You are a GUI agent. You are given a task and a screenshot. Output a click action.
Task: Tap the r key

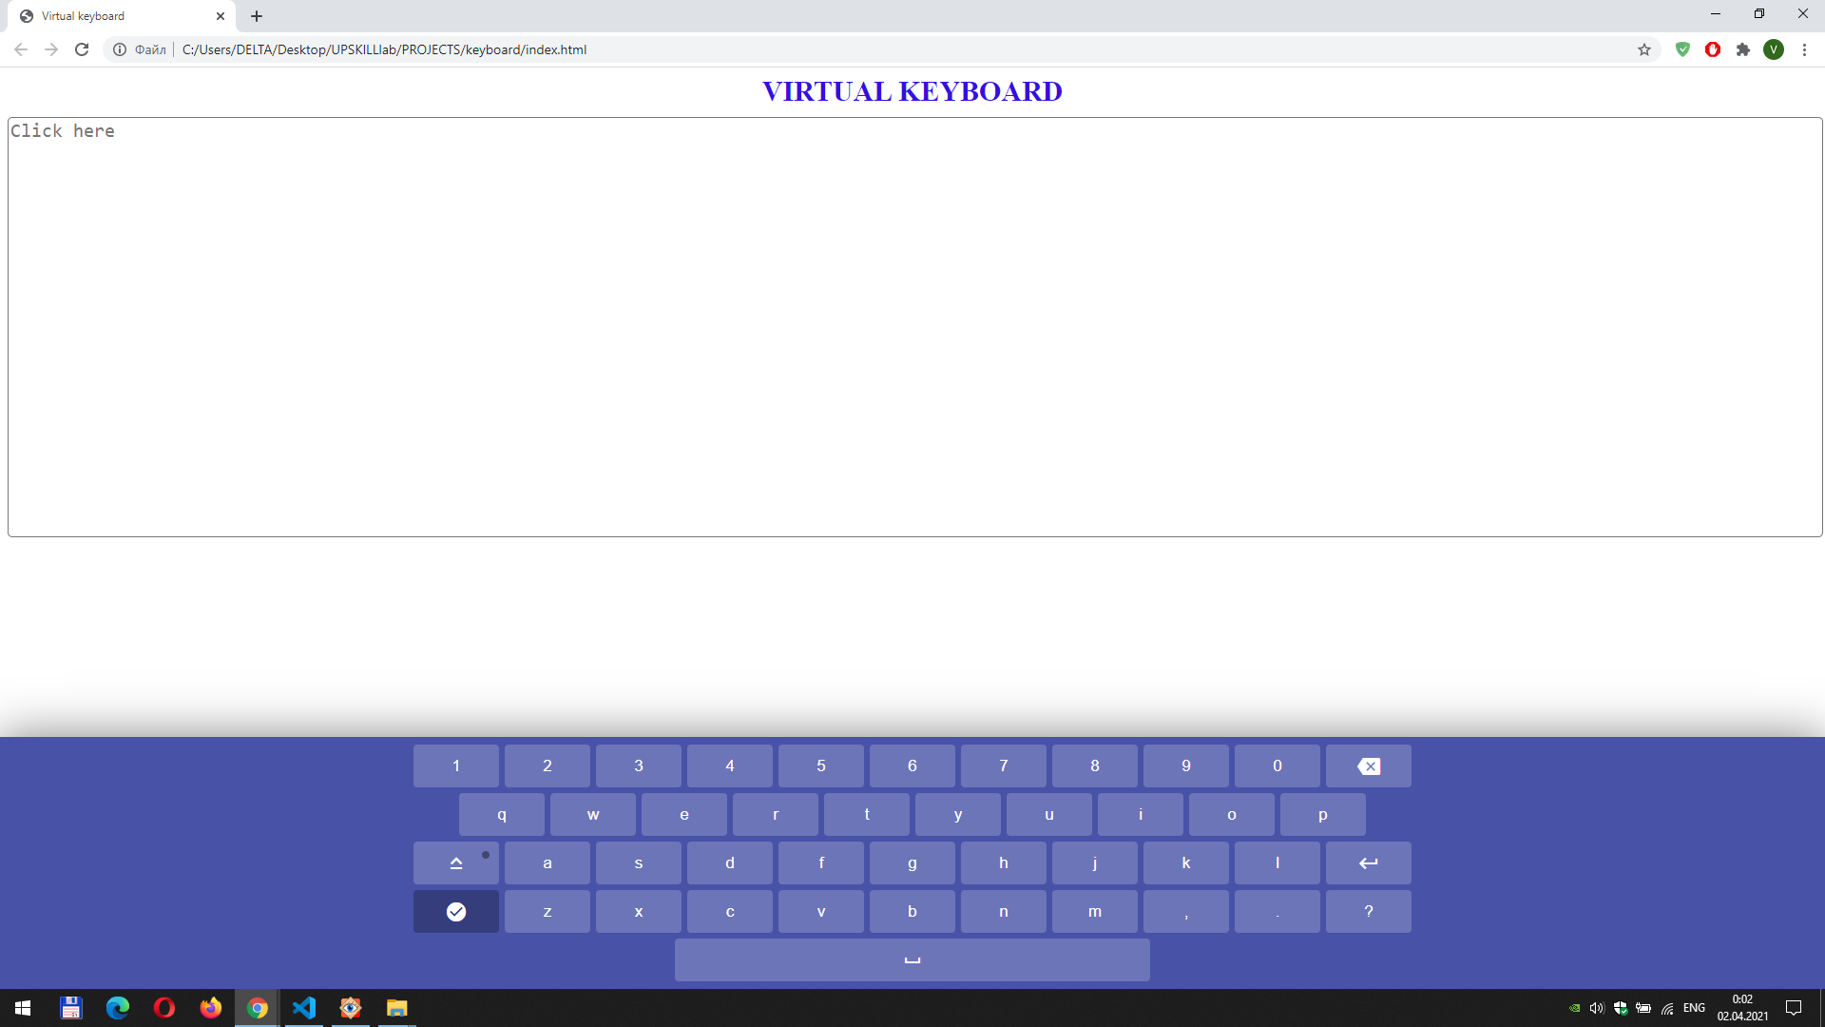[776, 814]
